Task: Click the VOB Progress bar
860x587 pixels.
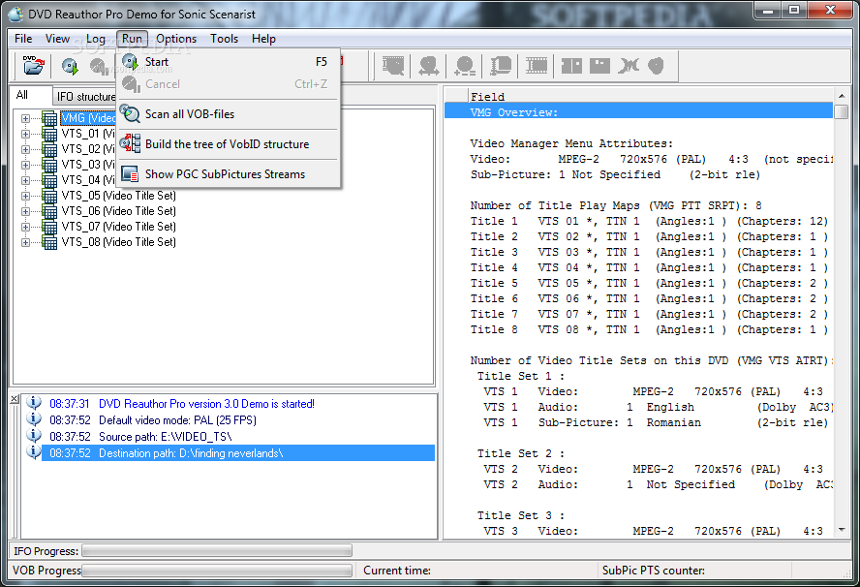Action: click(x=217, y=571)
